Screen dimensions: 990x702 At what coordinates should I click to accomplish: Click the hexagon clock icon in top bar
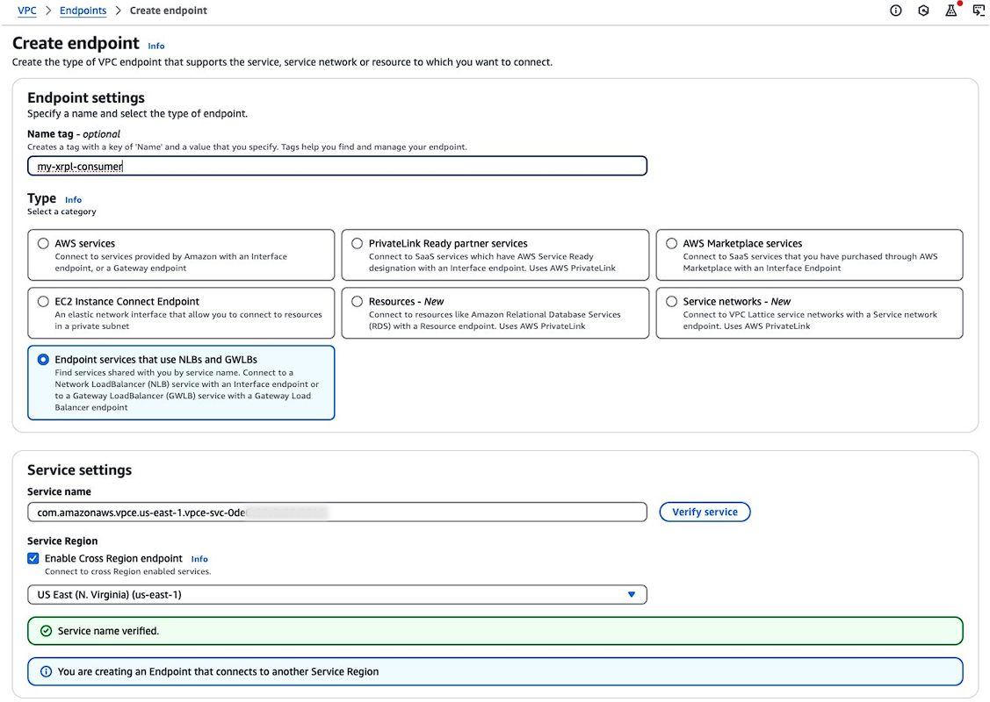coord(923,11)
